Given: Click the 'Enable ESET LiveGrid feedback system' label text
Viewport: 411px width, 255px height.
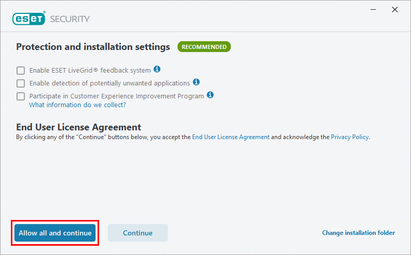Looking at the screenshot, I should 90,70.
